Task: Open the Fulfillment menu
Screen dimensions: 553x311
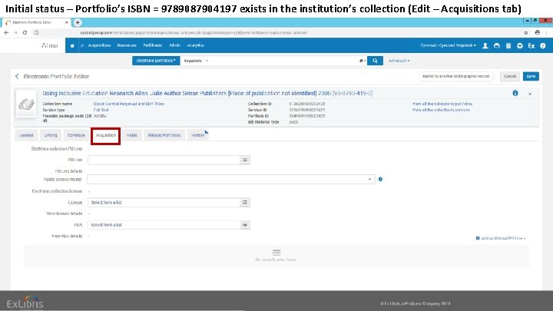Action: [x=153, y=45]
